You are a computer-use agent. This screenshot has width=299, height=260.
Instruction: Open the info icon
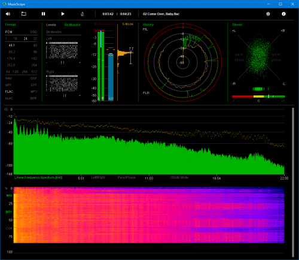[283, 14]
